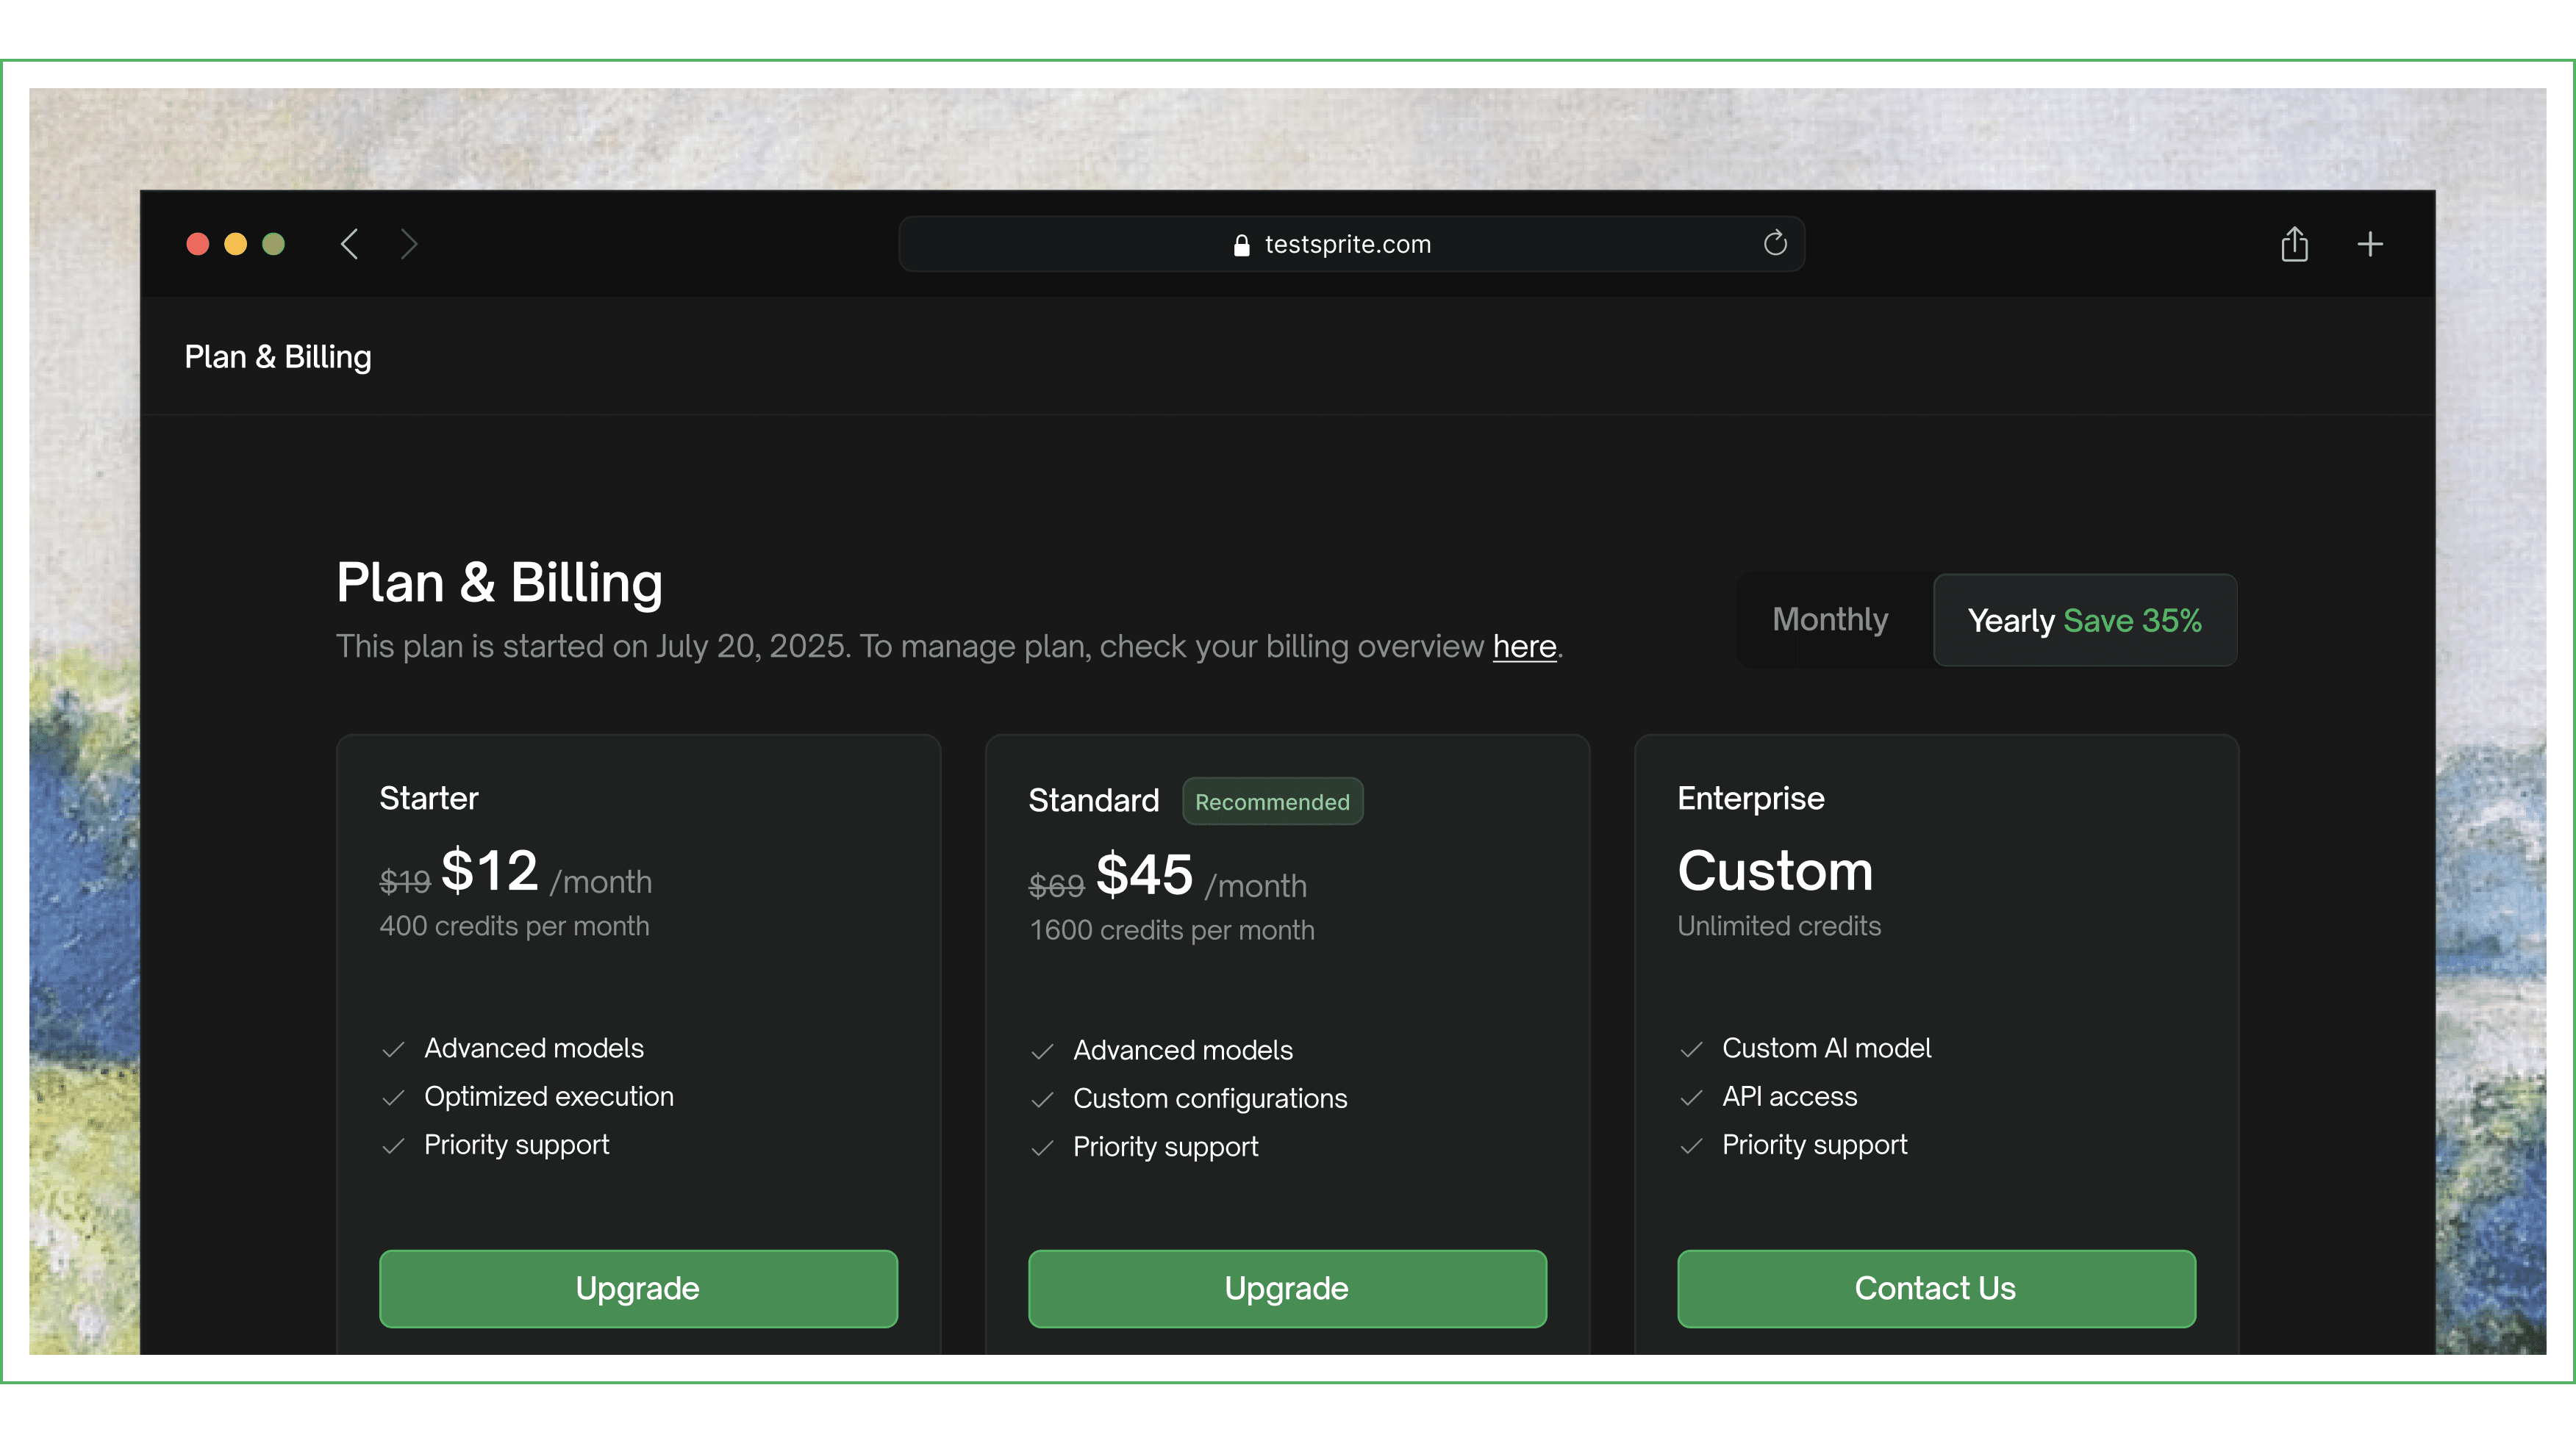Click the lock icon in address bar
Image resolution: width=2576 pixels, height=1443 pixels.
click(x=1241, y=245)
